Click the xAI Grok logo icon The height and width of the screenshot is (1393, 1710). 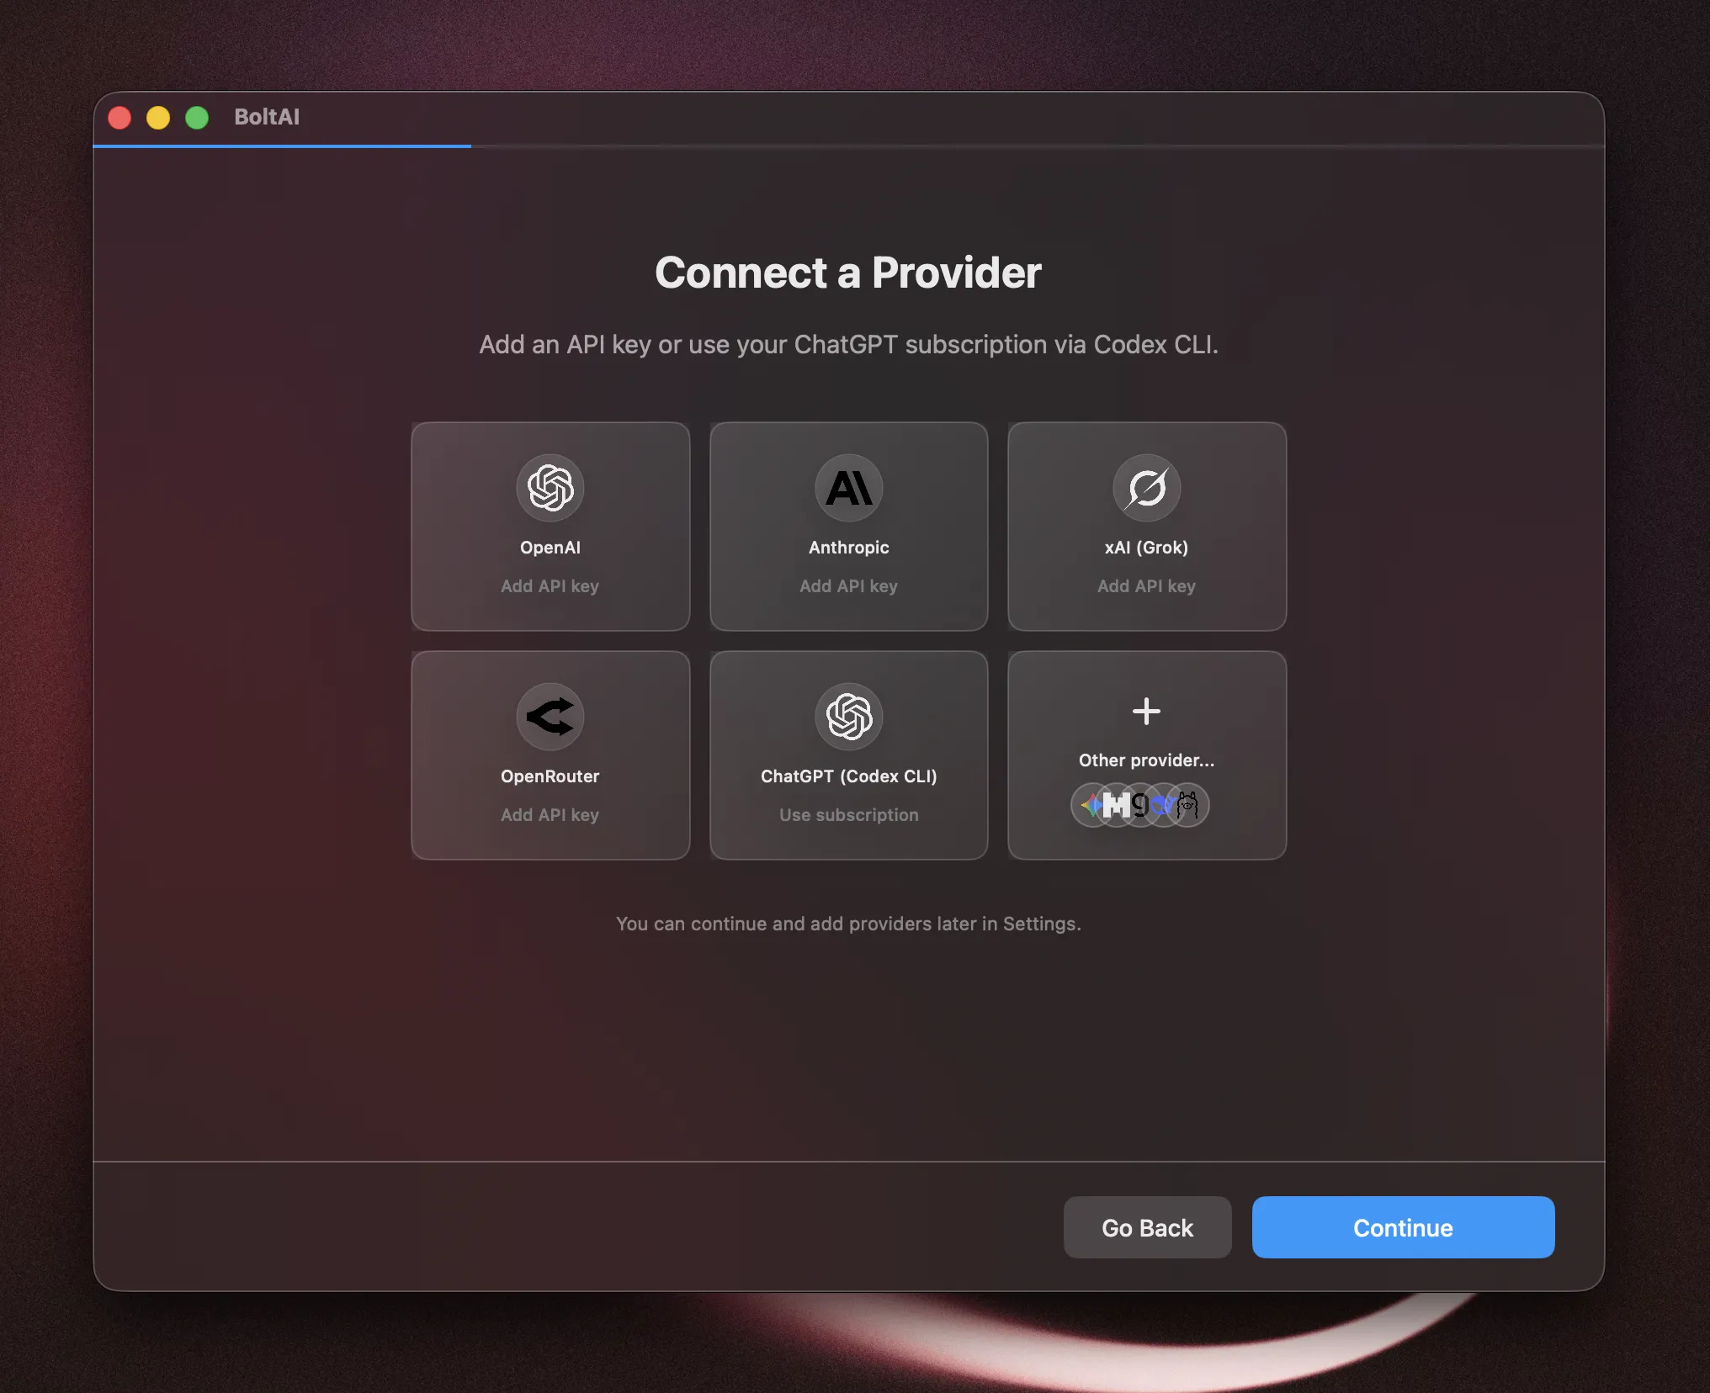tap(1147, 488)
